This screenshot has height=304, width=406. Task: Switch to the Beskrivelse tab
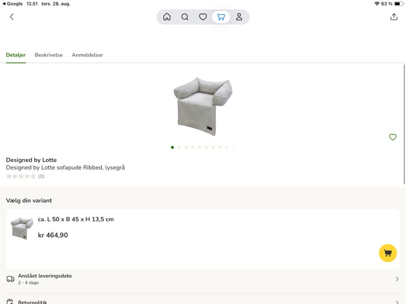coord(49,55)
